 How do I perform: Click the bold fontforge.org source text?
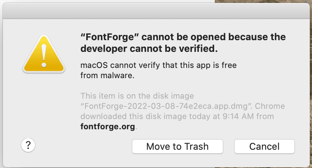(x=108, y=127)
